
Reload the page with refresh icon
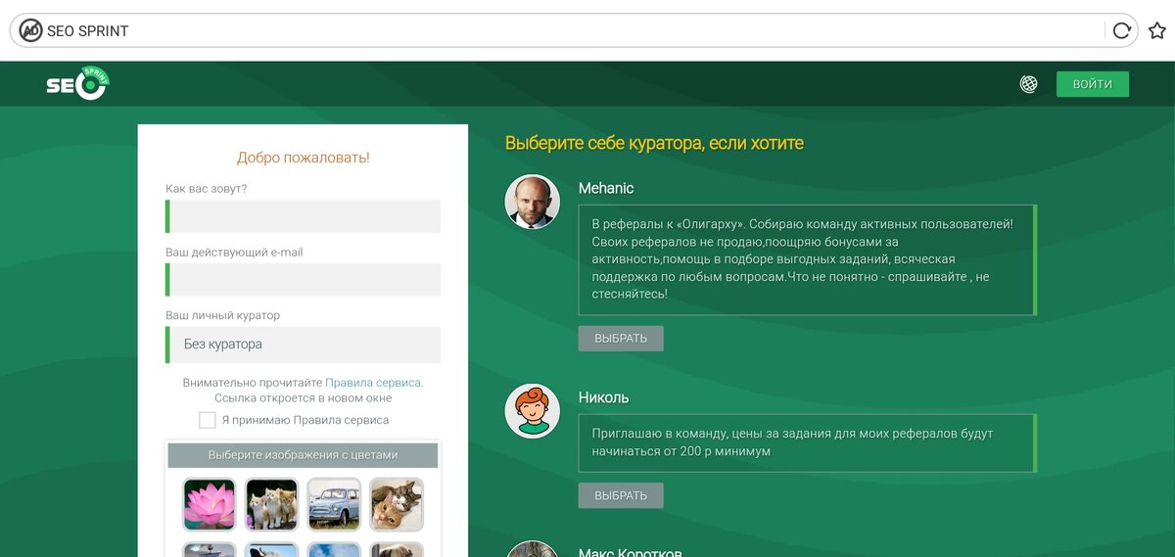[1122, 30]
